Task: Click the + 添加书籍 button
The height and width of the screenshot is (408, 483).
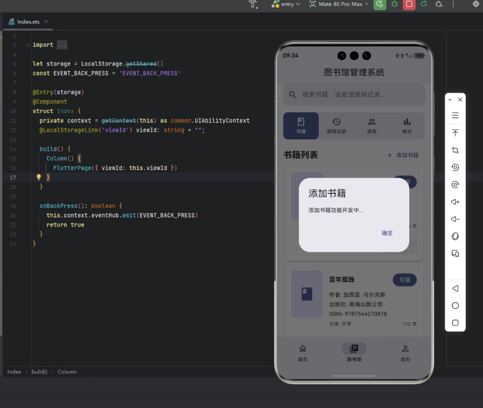Action: pos(403,155)
